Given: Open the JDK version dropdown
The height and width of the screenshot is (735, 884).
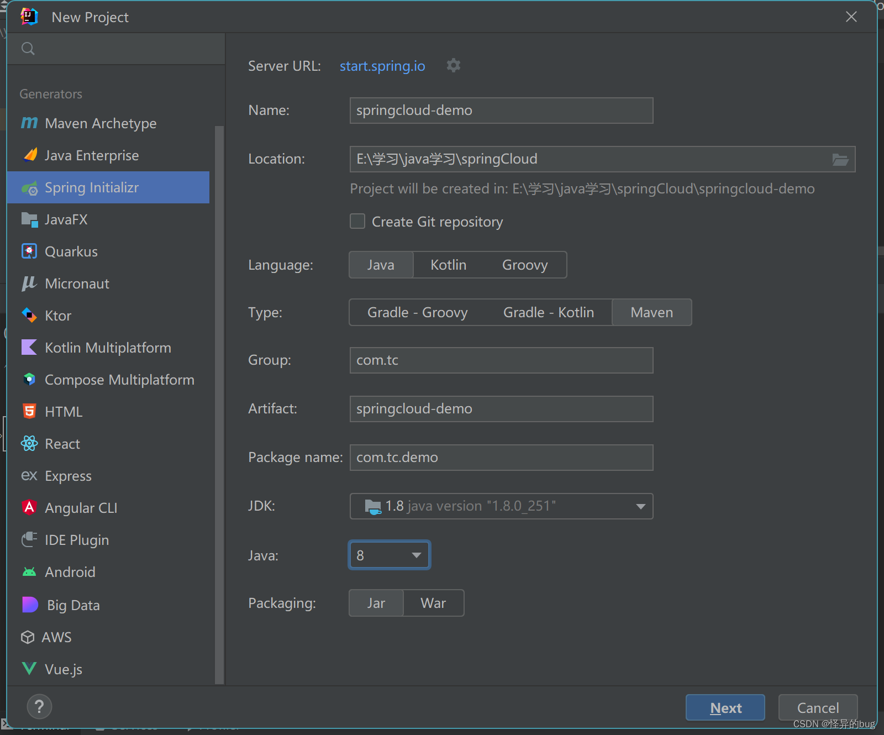Looking at the screenshot, I should 502,506.
